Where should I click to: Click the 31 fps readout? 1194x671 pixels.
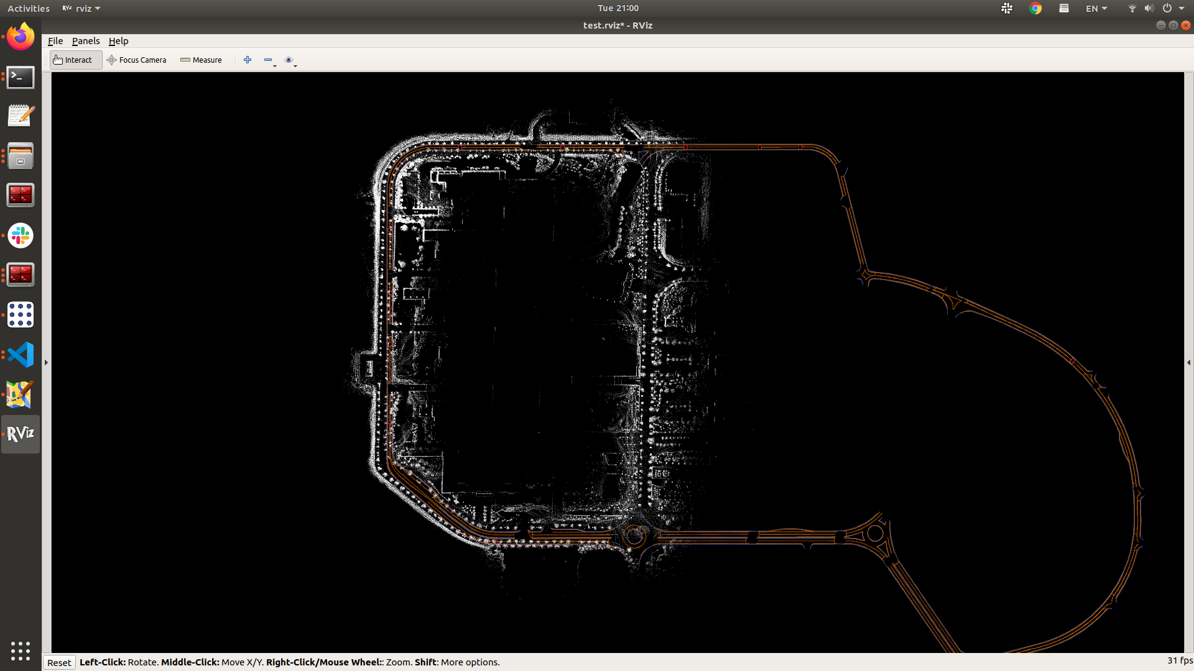pyautogui.click(x=1180, y=661)
